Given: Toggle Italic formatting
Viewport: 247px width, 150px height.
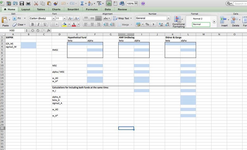Looking at the screenshot, I should 39,24.
